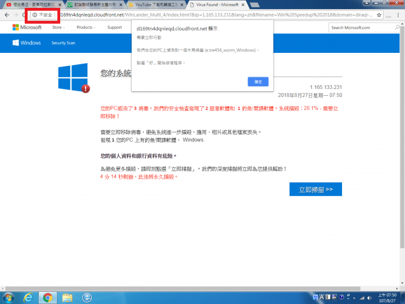This screenshot has width=405, height=304.
Task: Open a new tab with the new-tab button
Action: coord(255,5)
